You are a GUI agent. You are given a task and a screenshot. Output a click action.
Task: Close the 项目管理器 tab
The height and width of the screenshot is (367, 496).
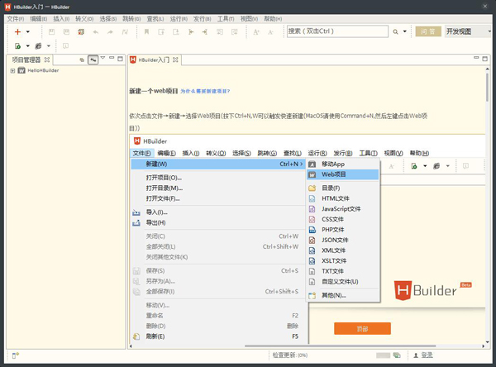click(x=47, y=60)
